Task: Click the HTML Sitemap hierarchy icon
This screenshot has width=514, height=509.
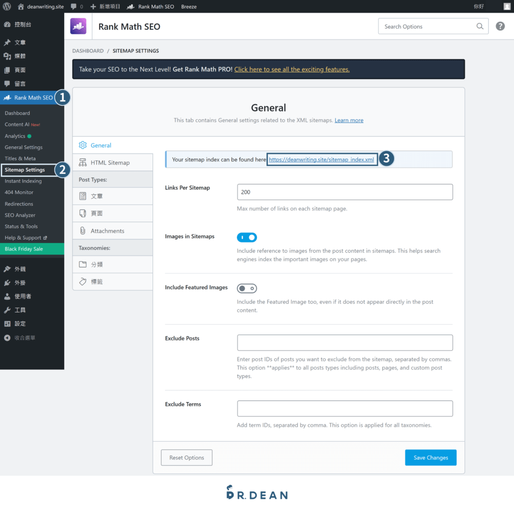Action: click(x=83, y=162)
